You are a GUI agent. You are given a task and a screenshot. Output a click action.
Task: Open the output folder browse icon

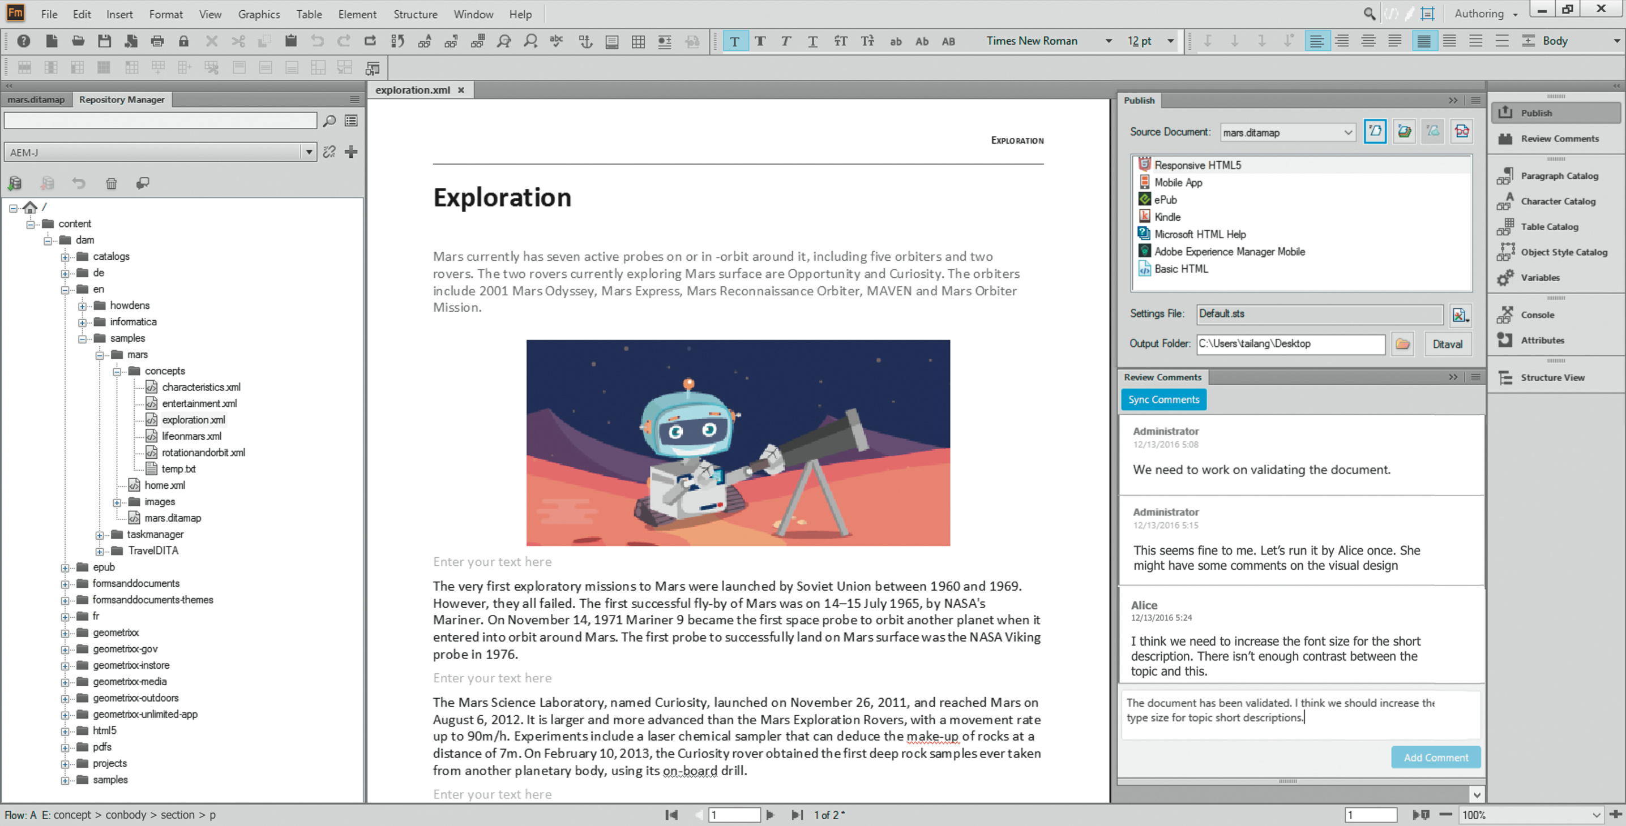coord(1402,343)
